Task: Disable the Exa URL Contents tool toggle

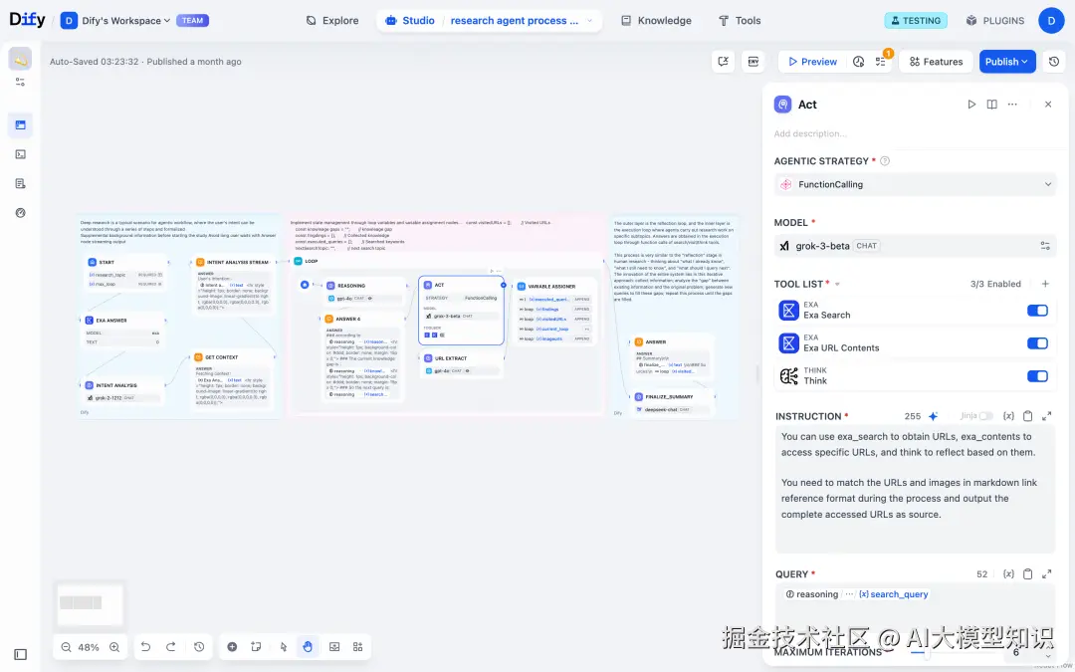Action: click(1037, 342)
